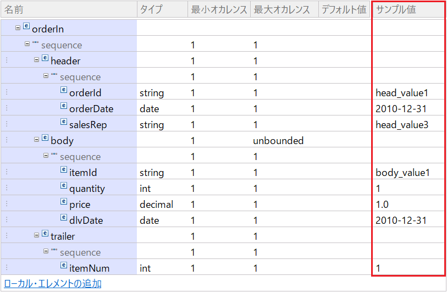Click the body_value1 sample value cell

(408, 173)
